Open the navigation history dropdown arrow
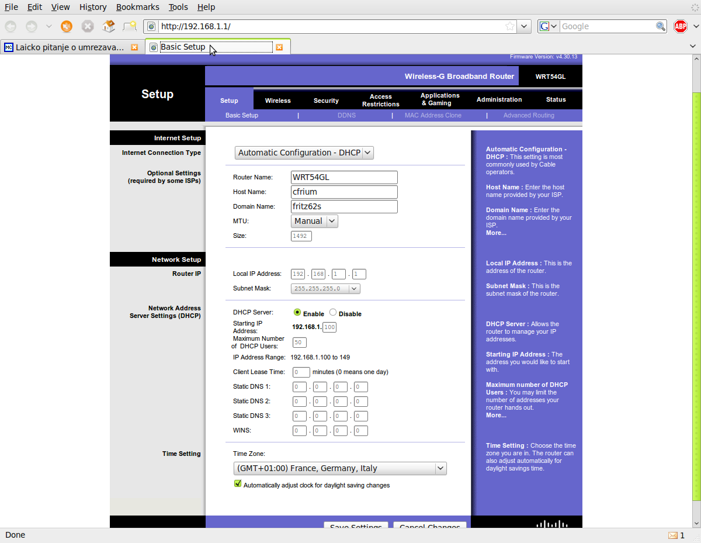This screenshot has height=543, width=701. tap(49, 26)
